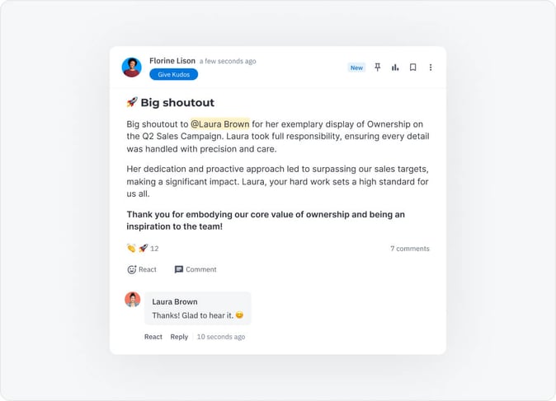The height and width of the screenshot is (401, 556).
Task: View the 12 reactions count
Action: (154, 249)
